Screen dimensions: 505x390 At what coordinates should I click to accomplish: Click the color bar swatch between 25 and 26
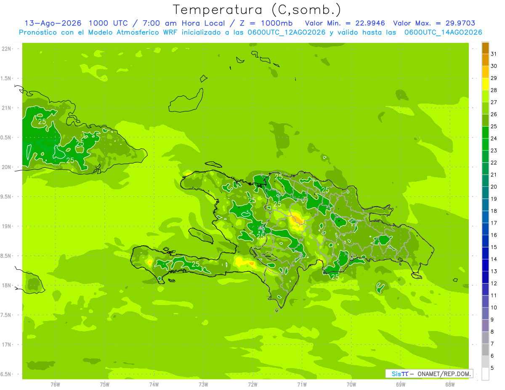[485, 120]
